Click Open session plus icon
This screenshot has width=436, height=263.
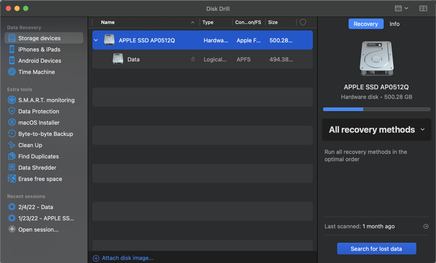(11, 229)
